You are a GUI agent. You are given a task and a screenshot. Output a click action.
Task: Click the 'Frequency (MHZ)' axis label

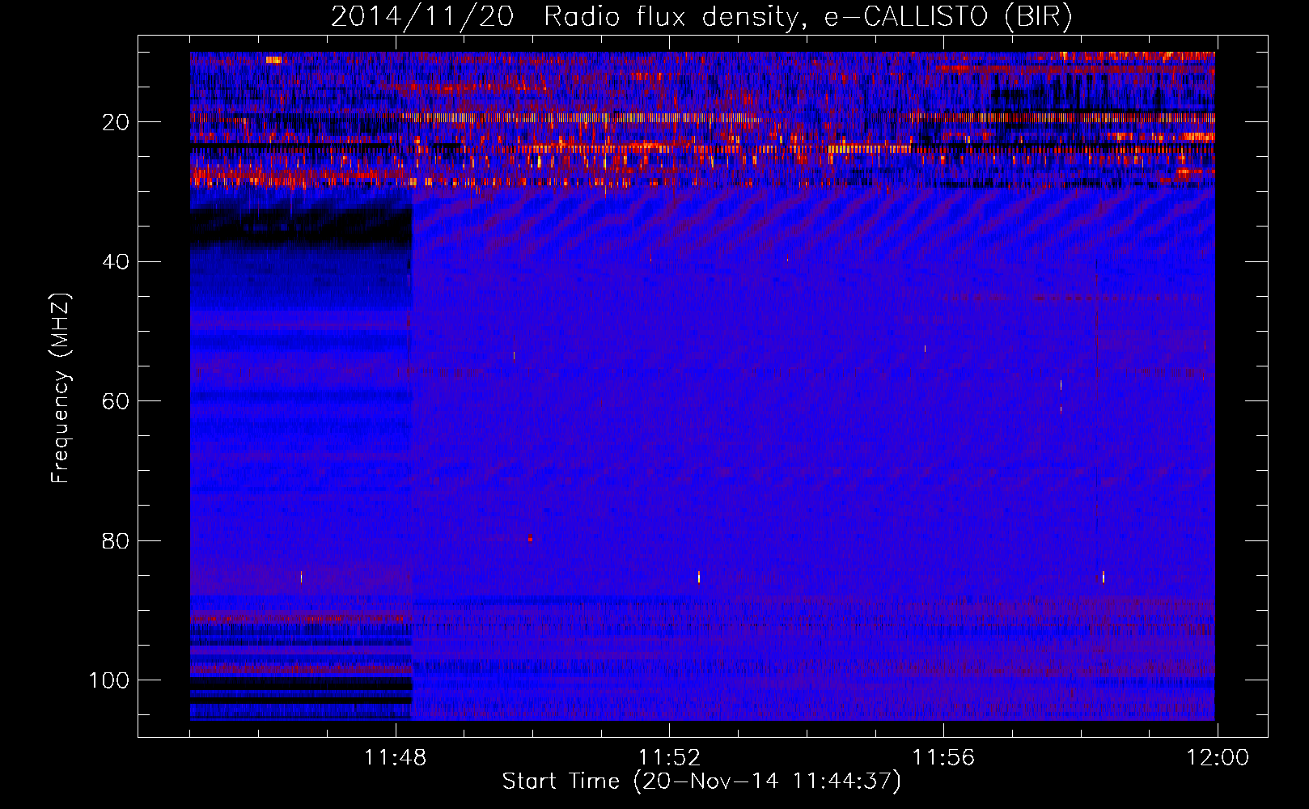click(x=61, y=388)
